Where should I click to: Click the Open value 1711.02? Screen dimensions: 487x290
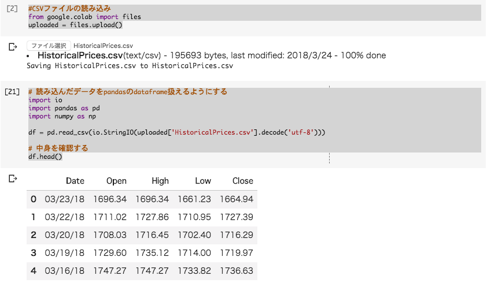tap(110, 217)
